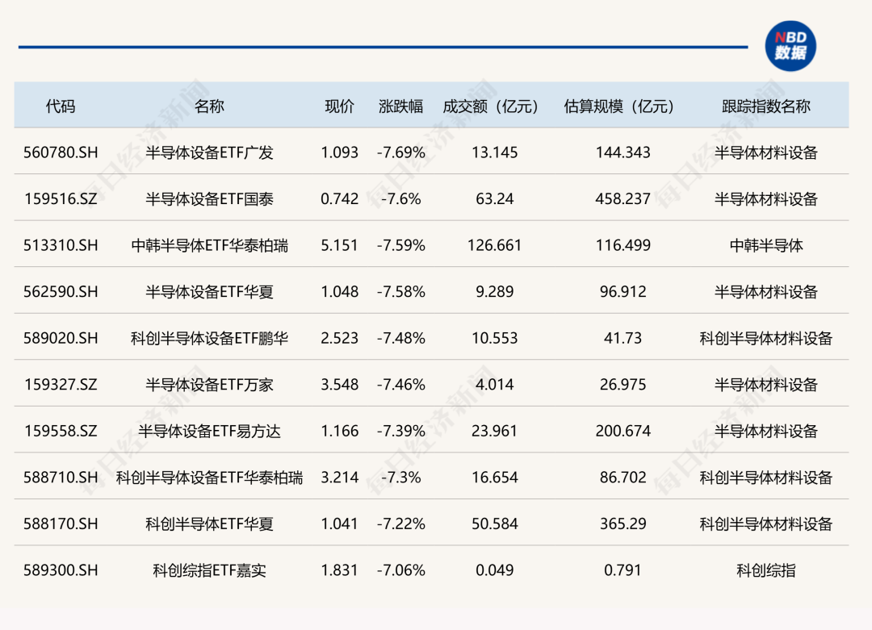Click the index name 科创综指
This screenshot has width=872, height=630.
click(x=765, y=570)
